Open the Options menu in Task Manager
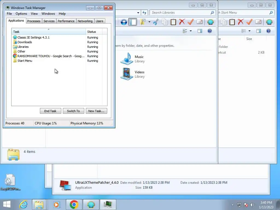280x210 pixels. pyautogui.click(x=21, y=14)
